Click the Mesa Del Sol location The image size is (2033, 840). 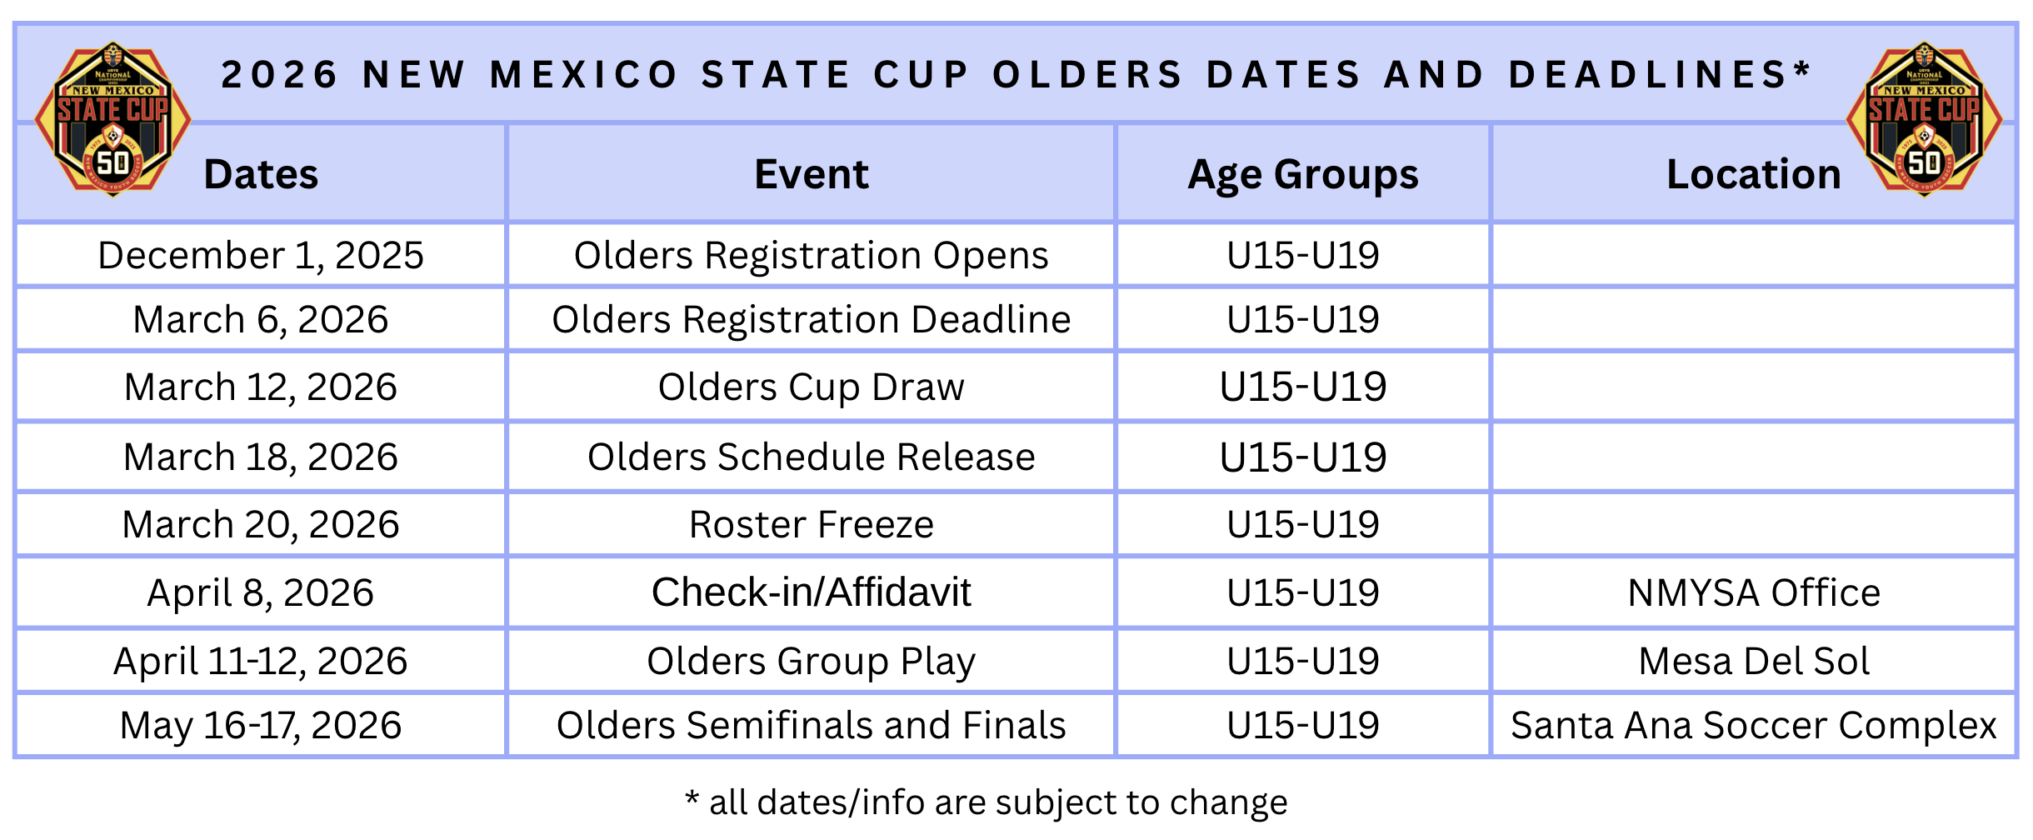1753,662
